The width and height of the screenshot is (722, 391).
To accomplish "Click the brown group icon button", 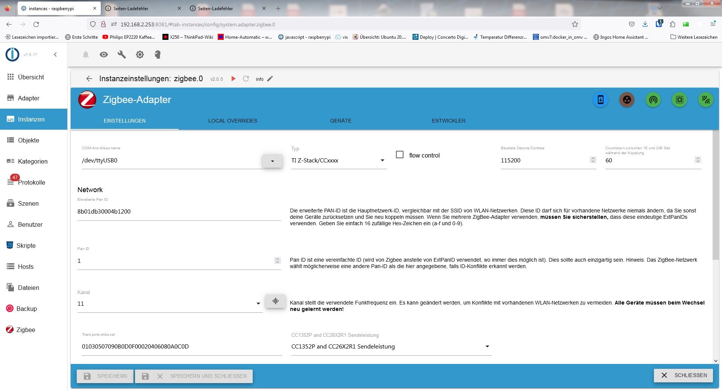I will pos(627,100).
